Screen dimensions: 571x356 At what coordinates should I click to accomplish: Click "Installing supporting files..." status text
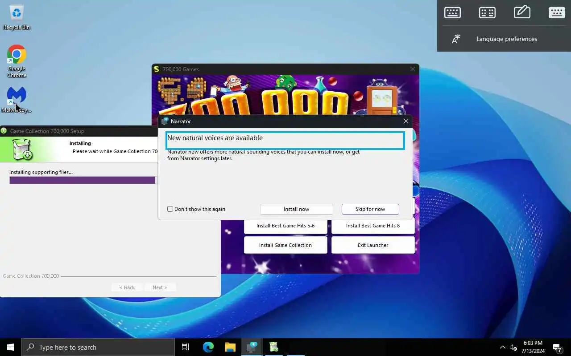point(41,172)
